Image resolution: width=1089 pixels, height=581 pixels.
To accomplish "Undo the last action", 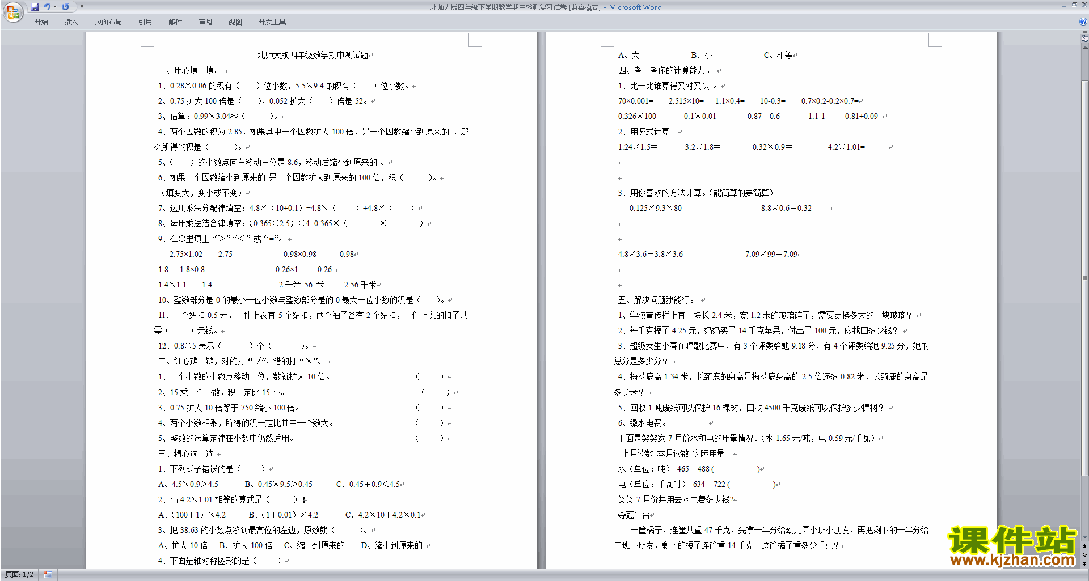I will [x=47, y=7].
